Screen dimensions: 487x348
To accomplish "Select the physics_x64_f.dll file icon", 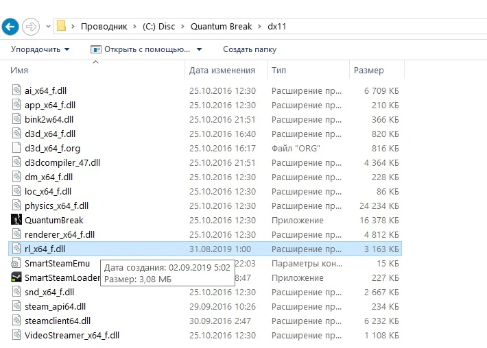I will [16, 205].
